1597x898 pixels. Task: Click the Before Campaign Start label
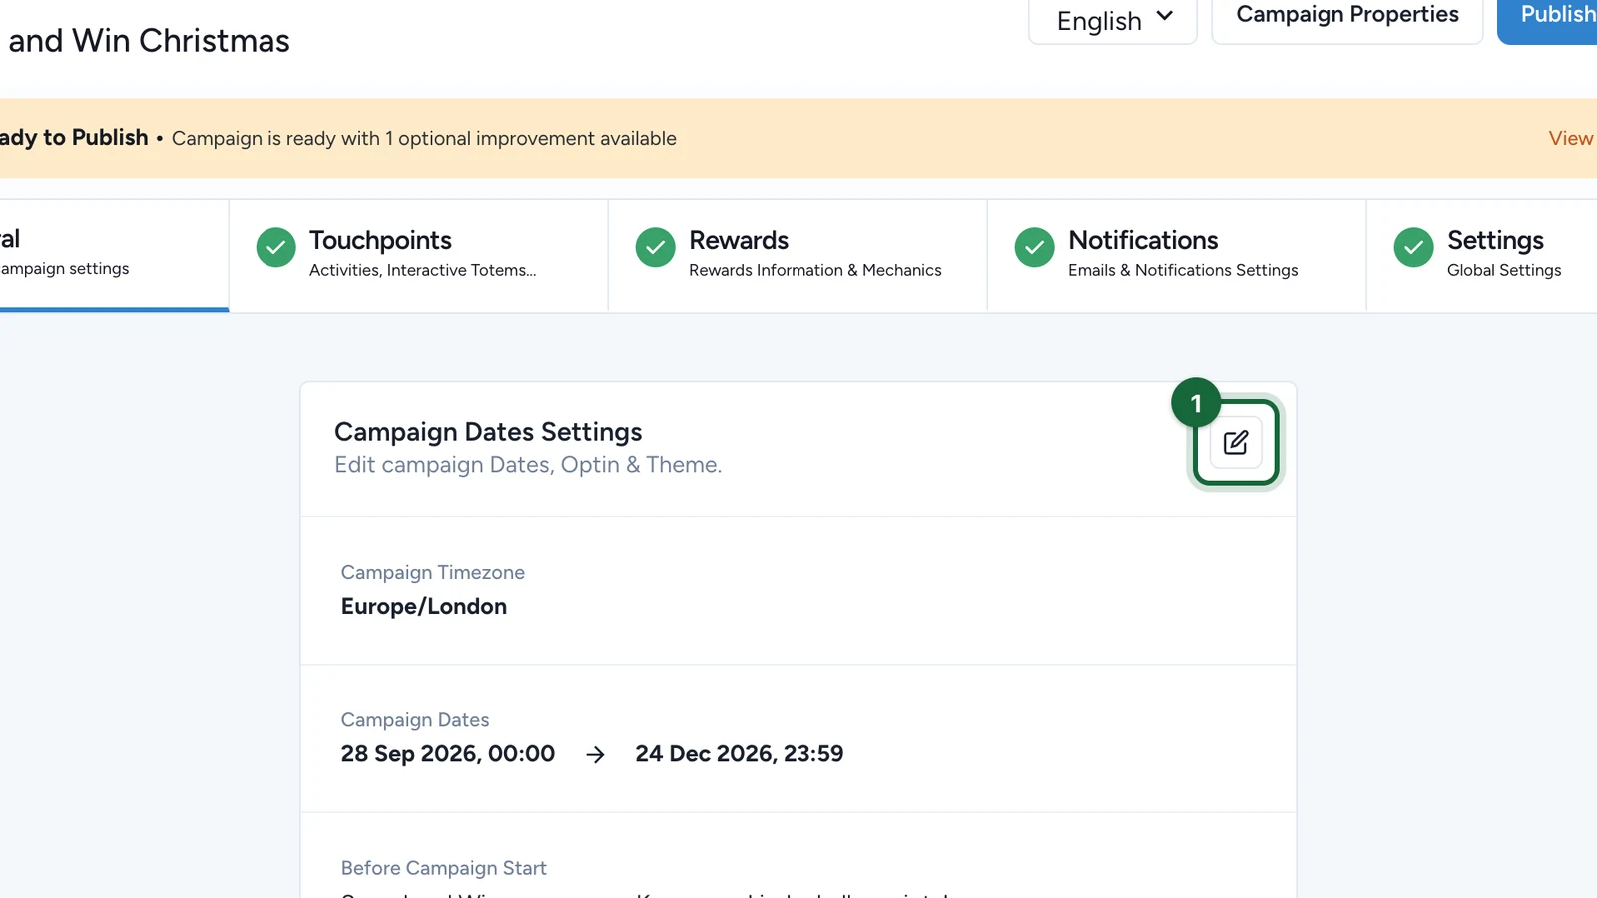(444, 868)
